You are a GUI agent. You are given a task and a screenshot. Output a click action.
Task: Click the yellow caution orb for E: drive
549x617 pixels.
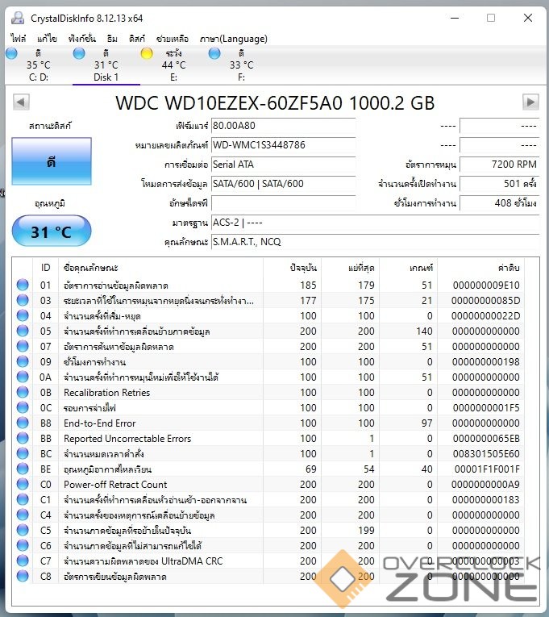tap(147, 53)
